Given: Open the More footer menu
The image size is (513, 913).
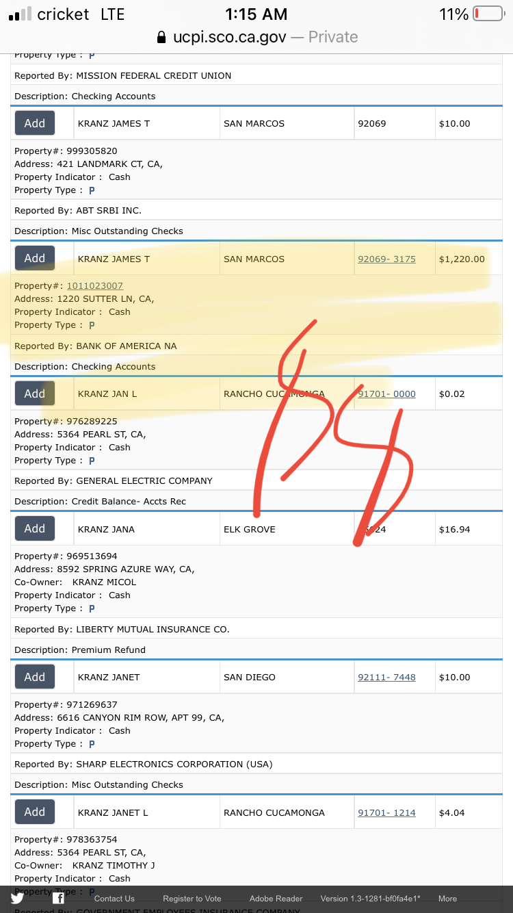Looking at the screenshot, I should click(447, 899).
